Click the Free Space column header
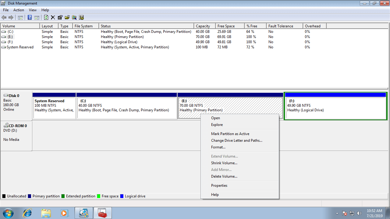The height and width of the screenshot is (219, 390). pos(226,26)
